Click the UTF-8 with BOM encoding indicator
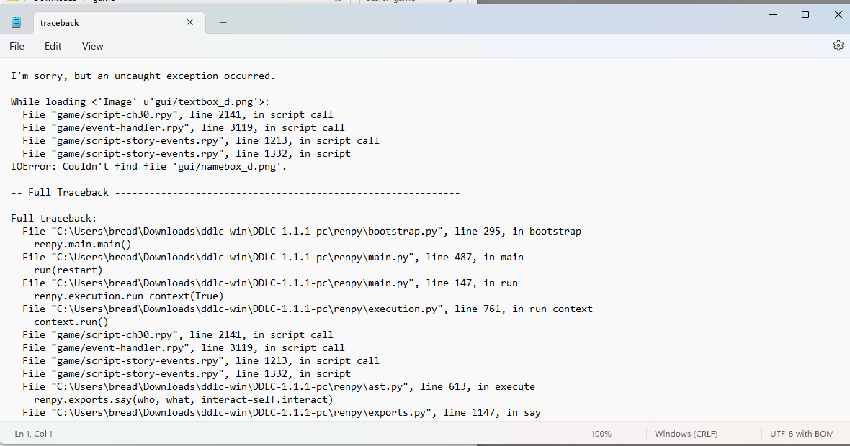Screen dimensions: 850x446 coord(801,433)
